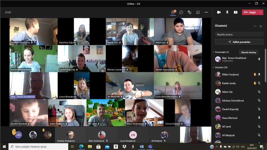This screenshot has height=150, width=267.
Task: Select Tereza Dubská video tile
Action: pos(183,113)
